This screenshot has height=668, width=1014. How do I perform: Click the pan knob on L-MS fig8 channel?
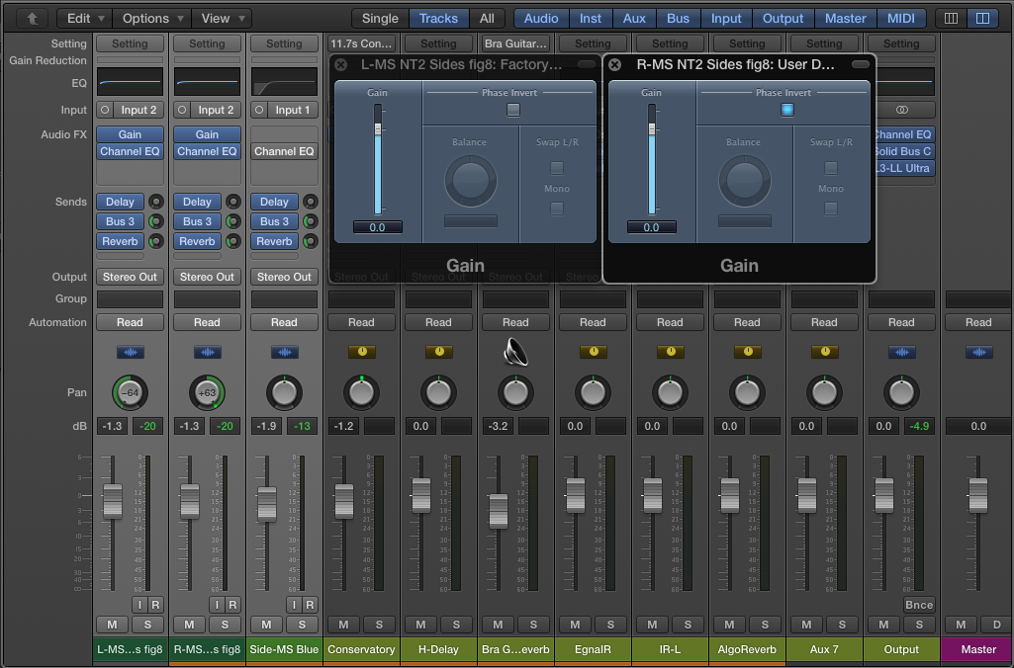tap(130, 392)
